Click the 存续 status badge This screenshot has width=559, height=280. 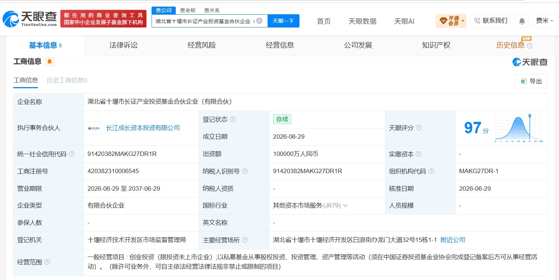[282, 119]
